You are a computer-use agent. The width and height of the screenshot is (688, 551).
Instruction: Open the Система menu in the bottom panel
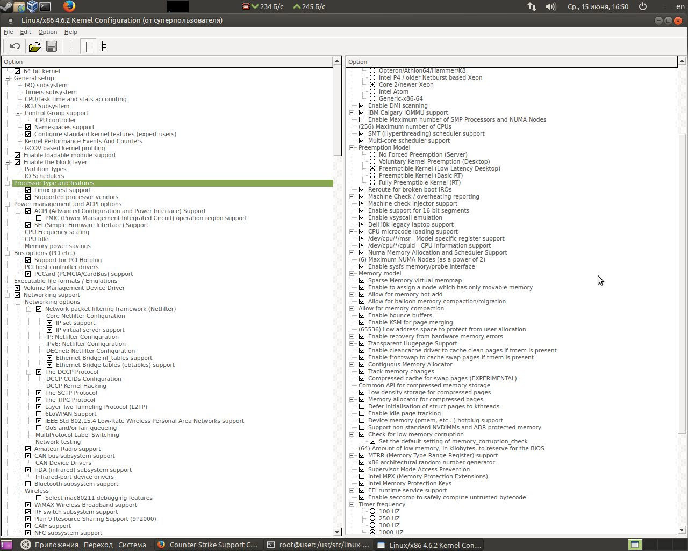click(132, 545)
